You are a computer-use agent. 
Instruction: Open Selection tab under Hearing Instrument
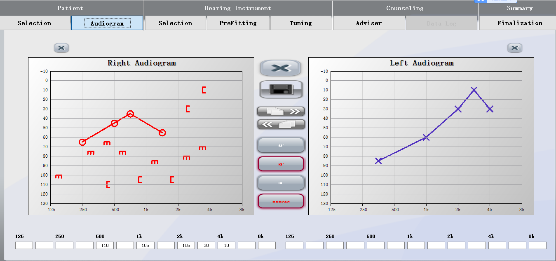click(175, 23)
